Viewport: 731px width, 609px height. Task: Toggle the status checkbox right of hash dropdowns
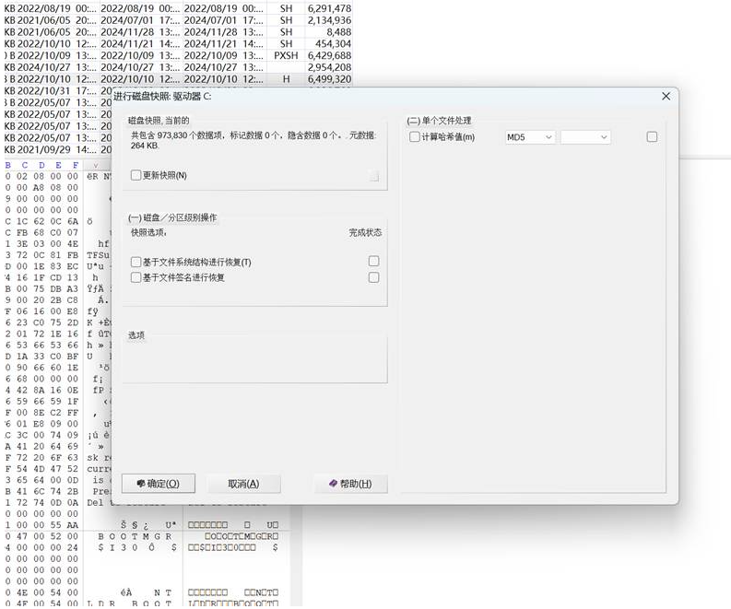click(652, 136)
